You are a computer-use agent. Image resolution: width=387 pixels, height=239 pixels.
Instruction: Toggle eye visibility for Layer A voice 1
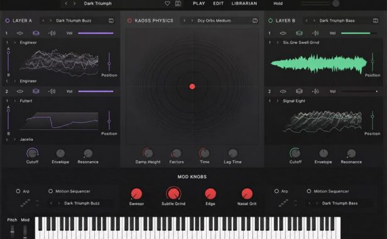point(20,33)
